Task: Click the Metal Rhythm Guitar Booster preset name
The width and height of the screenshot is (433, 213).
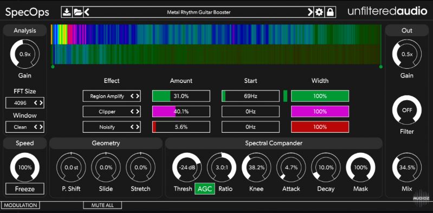Action: (198, 12)
